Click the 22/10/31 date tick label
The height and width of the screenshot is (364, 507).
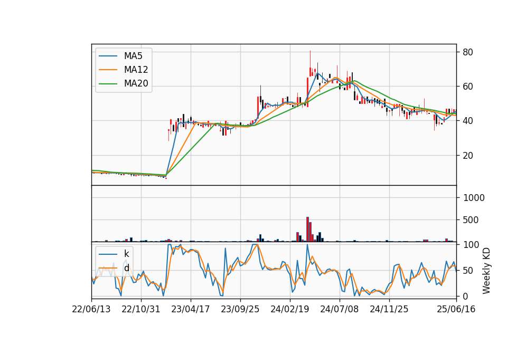tap(141, 309)
